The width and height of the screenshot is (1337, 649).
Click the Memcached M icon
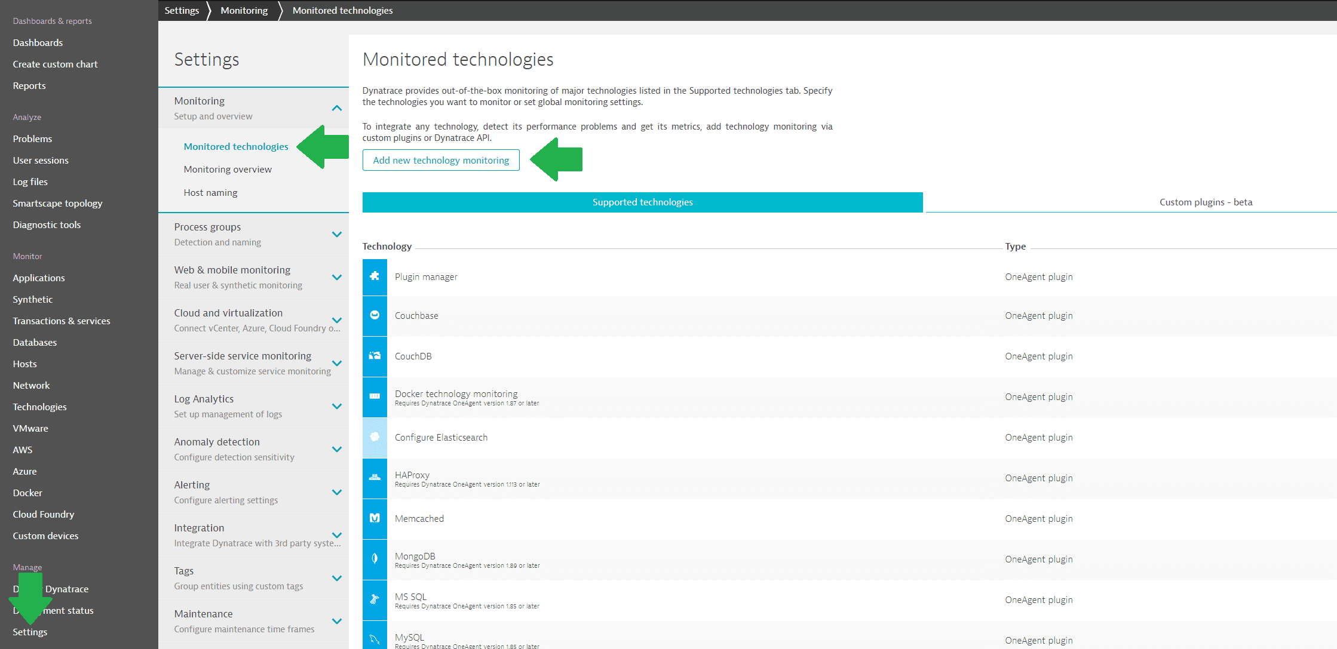coord(375,518)
